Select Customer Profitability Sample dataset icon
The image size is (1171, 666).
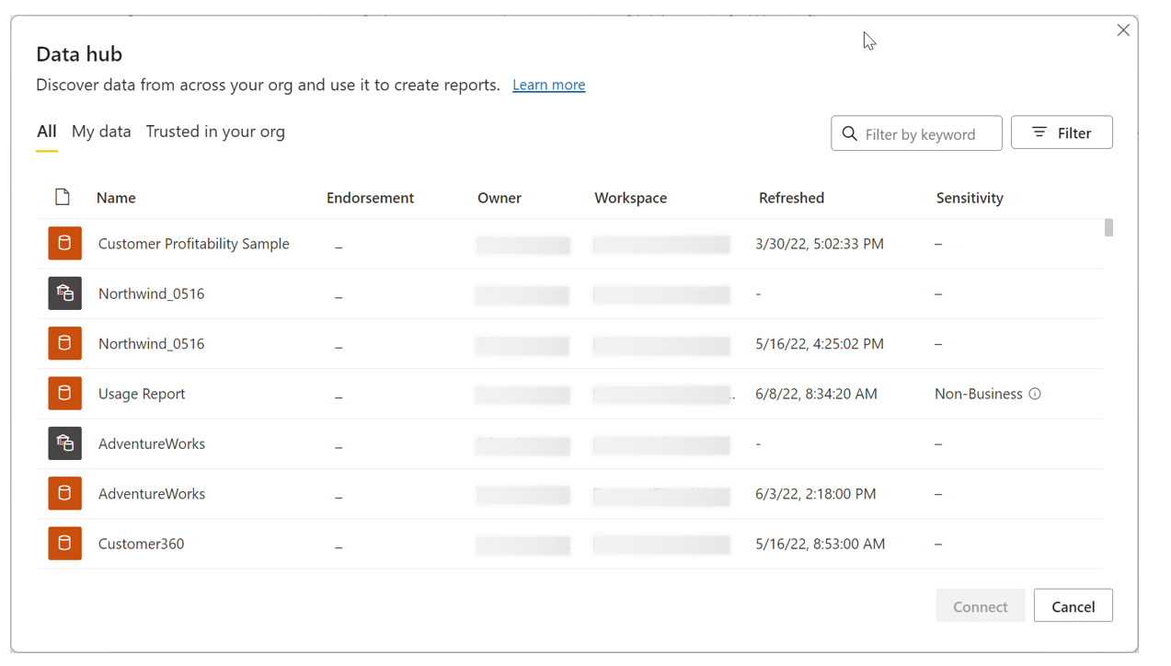pos(64,244)
